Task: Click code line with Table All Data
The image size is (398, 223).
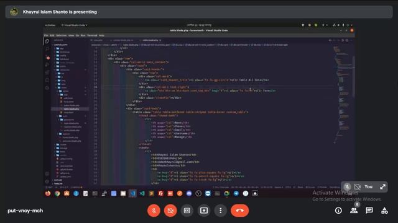Action: (206, 80)
